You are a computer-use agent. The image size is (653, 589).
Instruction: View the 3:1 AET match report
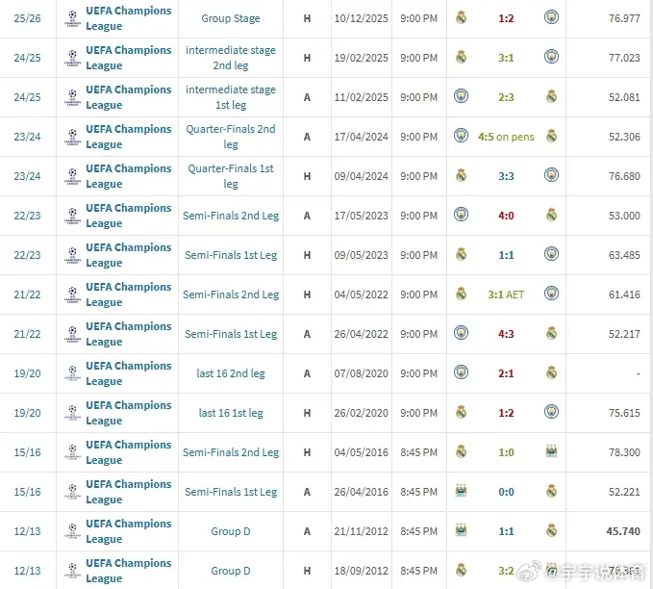[x=506, y=294]
